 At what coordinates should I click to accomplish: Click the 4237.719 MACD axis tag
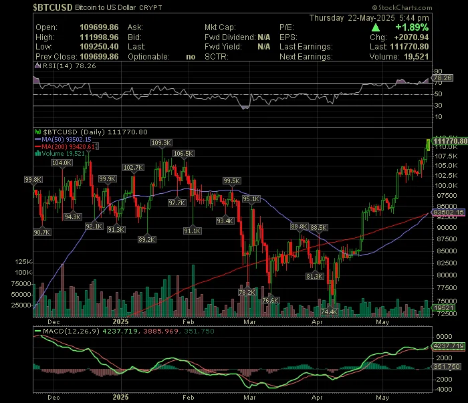(x=449, y=346)
